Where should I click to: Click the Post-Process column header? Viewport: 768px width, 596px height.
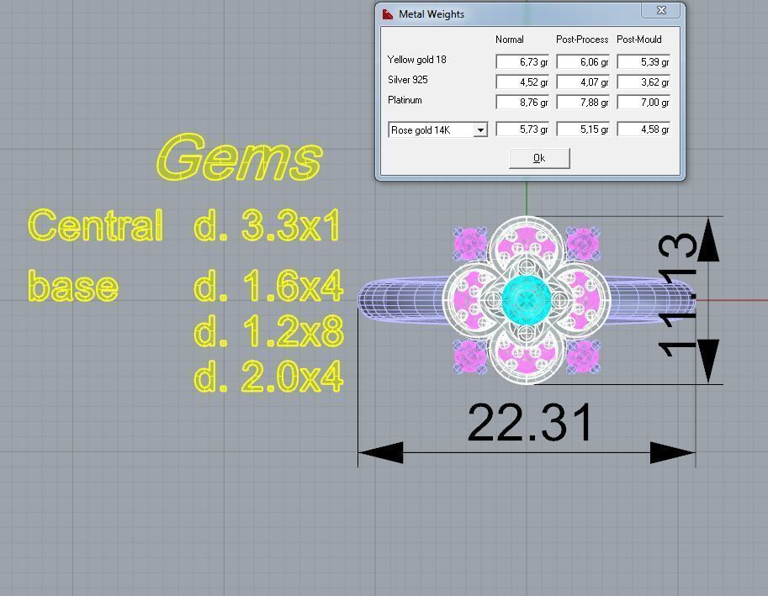click(582, 40)
